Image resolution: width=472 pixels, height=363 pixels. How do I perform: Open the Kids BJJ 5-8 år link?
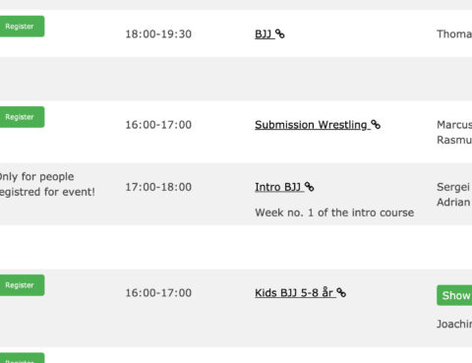point(294,292)
